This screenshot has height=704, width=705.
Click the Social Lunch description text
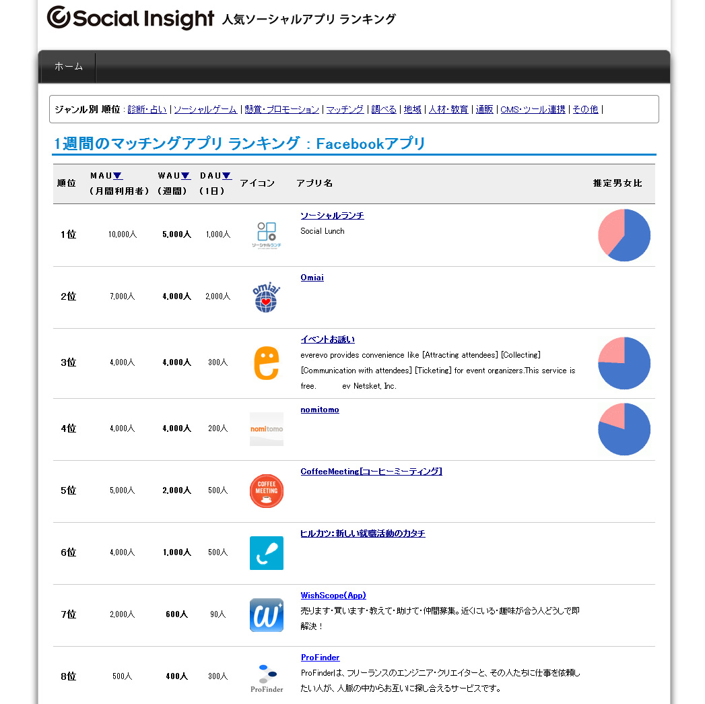tap(323, 231)
